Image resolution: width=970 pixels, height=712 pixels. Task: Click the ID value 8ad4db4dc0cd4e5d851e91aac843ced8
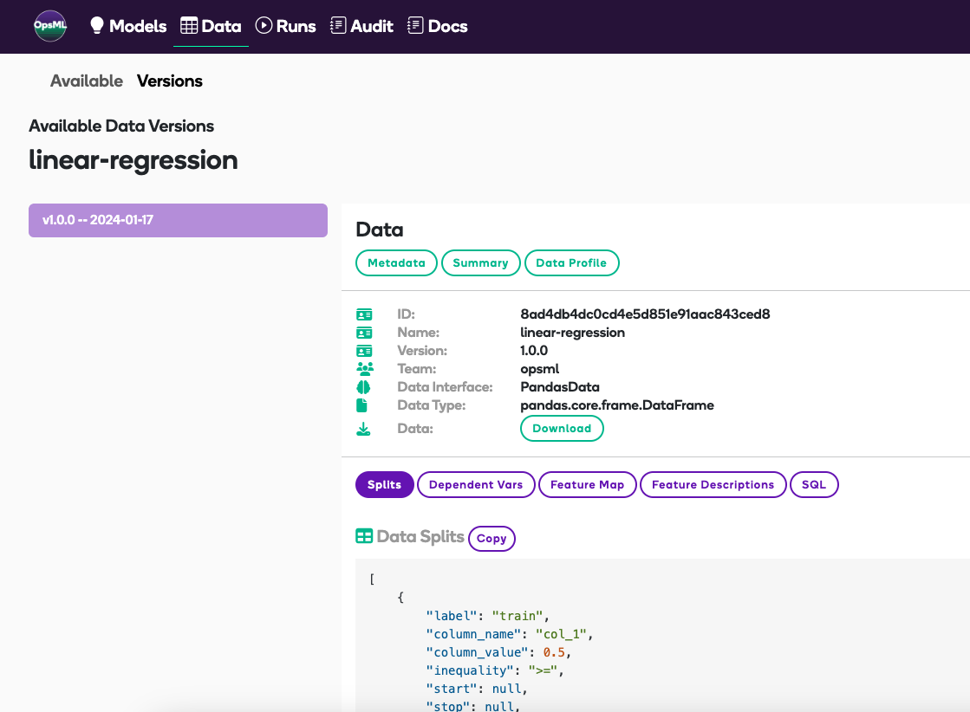point(645,314)
